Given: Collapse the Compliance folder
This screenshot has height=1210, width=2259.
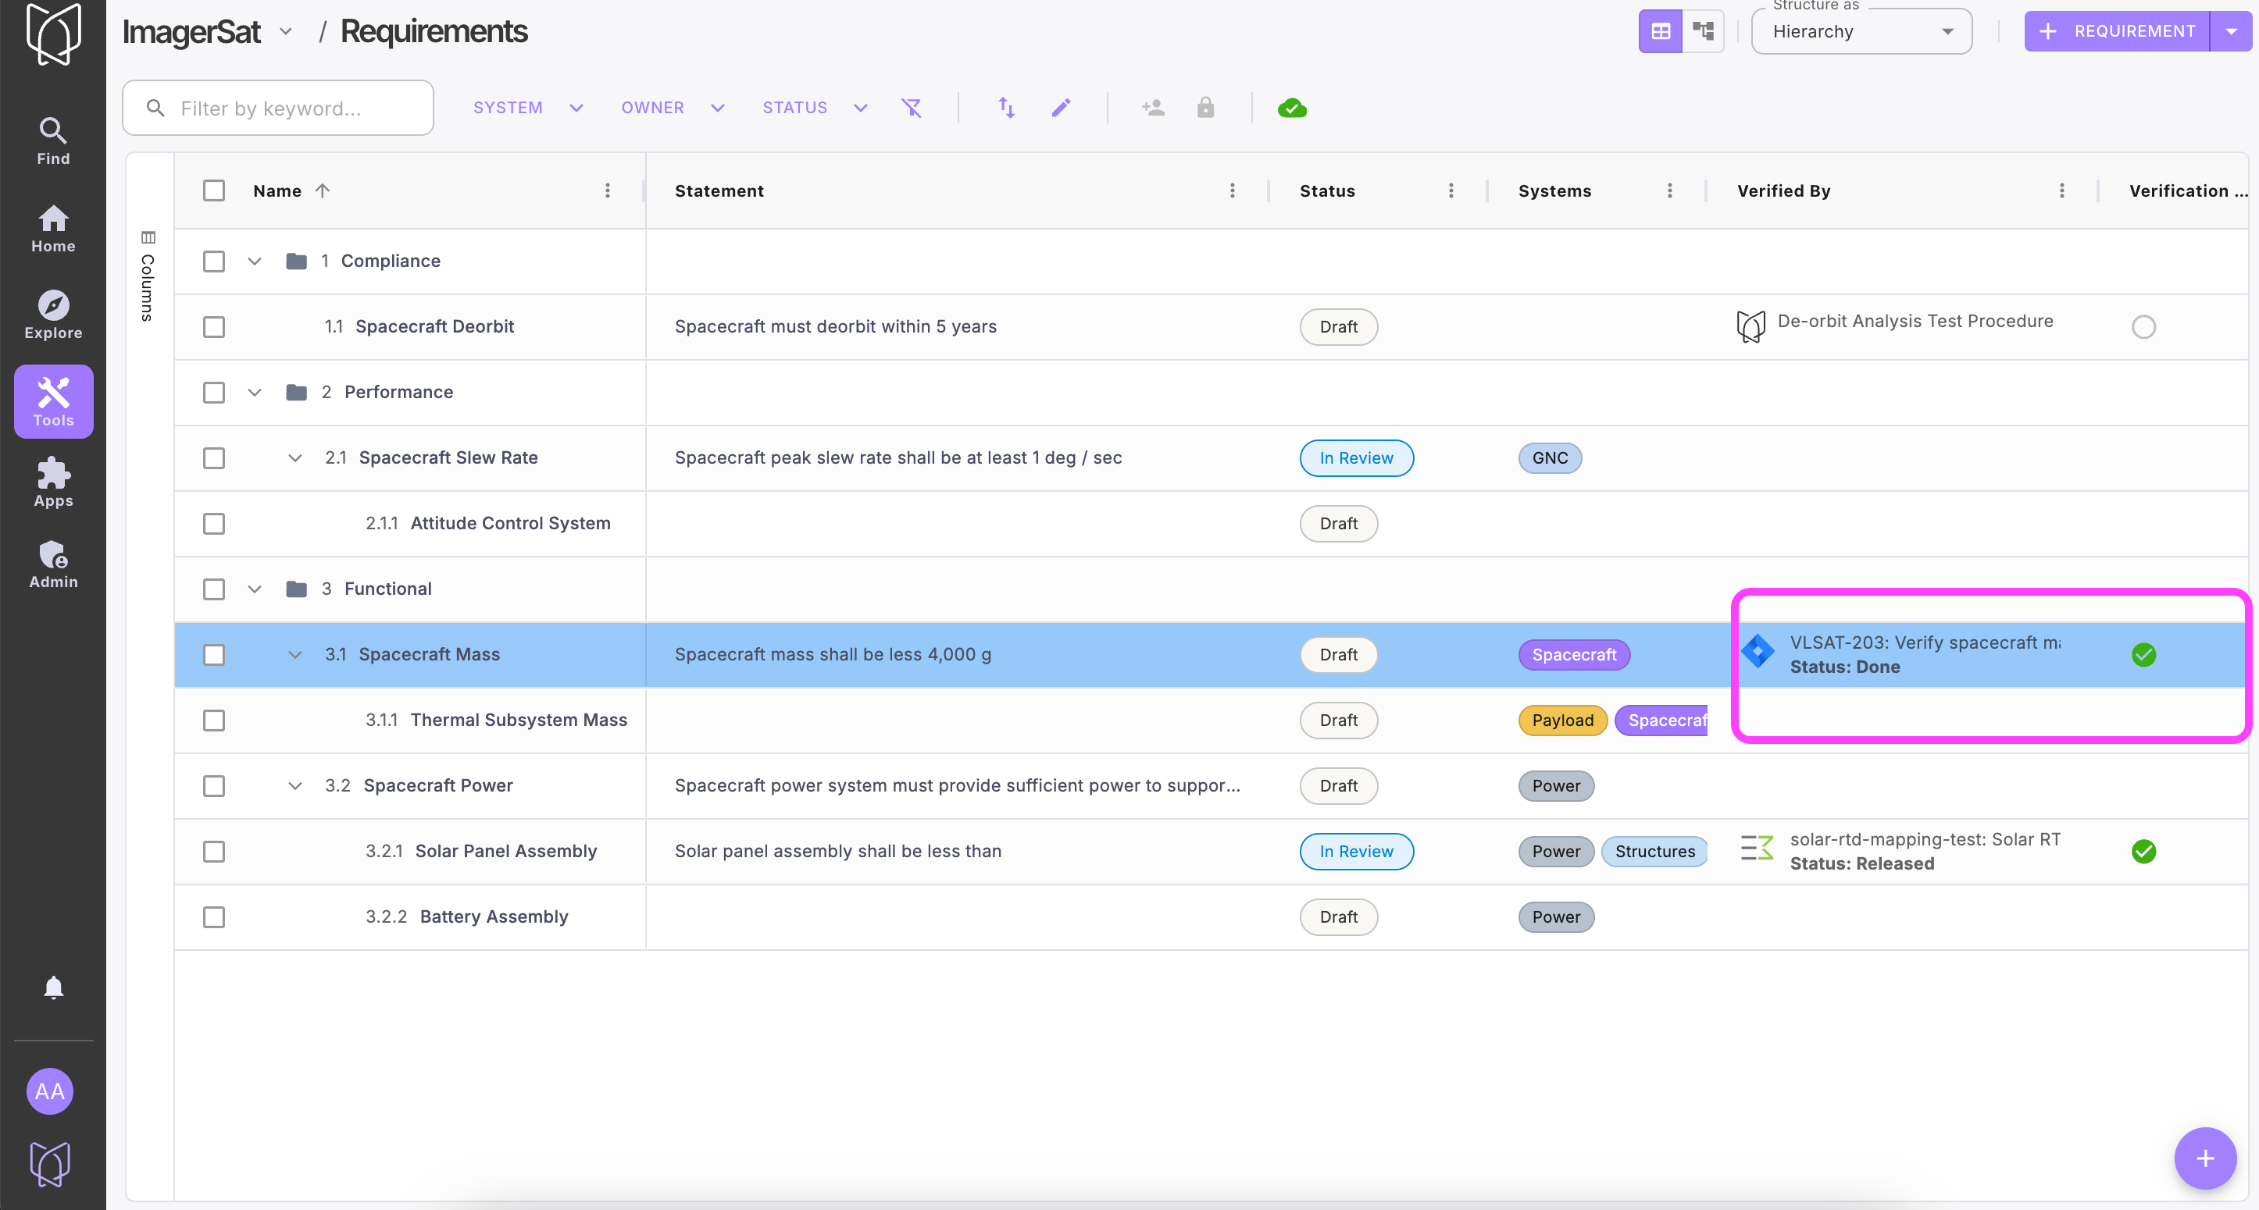Looking at the screenshot, I should click(x=255, y=261).
